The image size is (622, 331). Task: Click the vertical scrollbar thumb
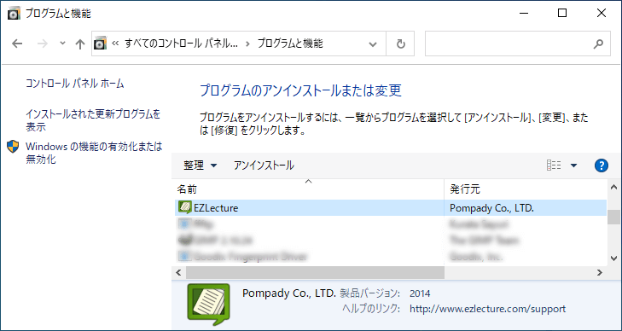pyautogui.click(x=613, y=217)
